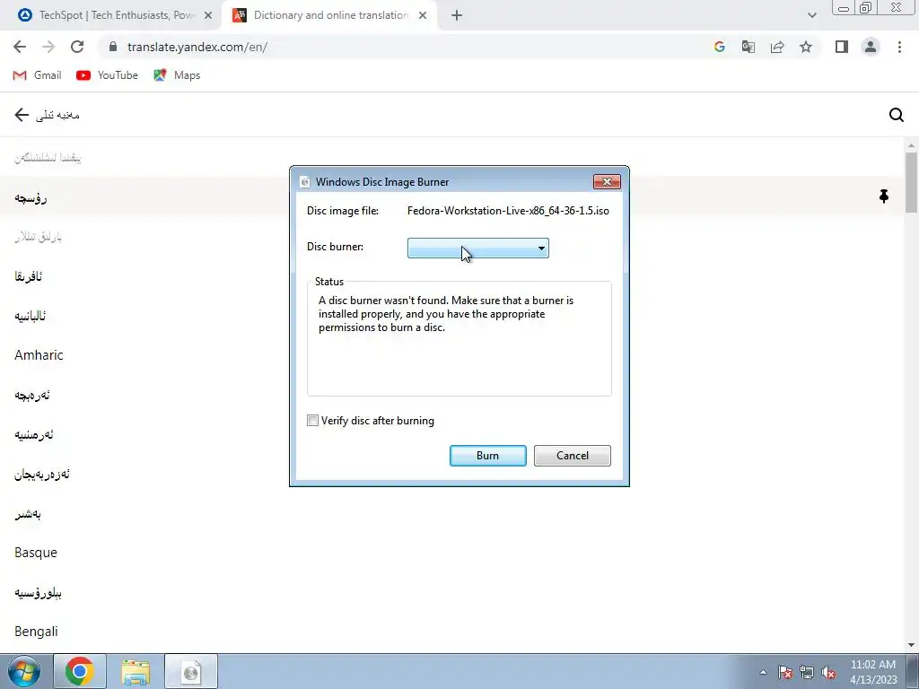Open the Maps bookmark
Screen dimensions: 919x689
click(x=177, y=75)
